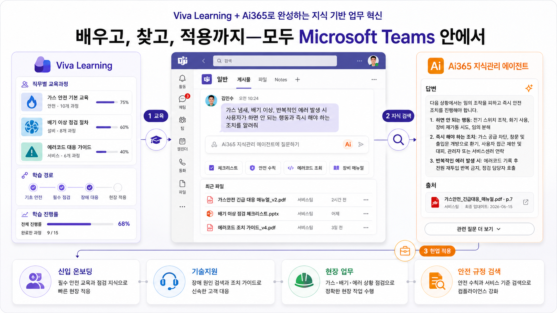Click the 가스 안전 기본 교육 progress bar
The image size is (557, 313).
(x=107, y=102)
